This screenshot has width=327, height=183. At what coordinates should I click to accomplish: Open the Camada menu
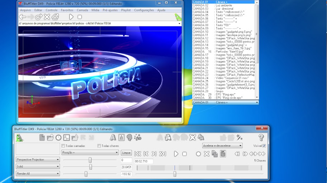82,10
